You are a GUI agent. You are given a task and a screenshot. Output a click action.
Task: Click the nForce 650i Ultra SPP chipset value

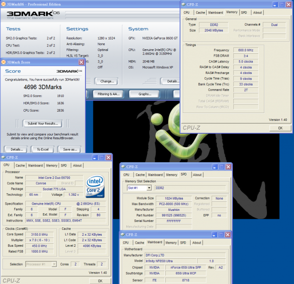pos(186,267)
